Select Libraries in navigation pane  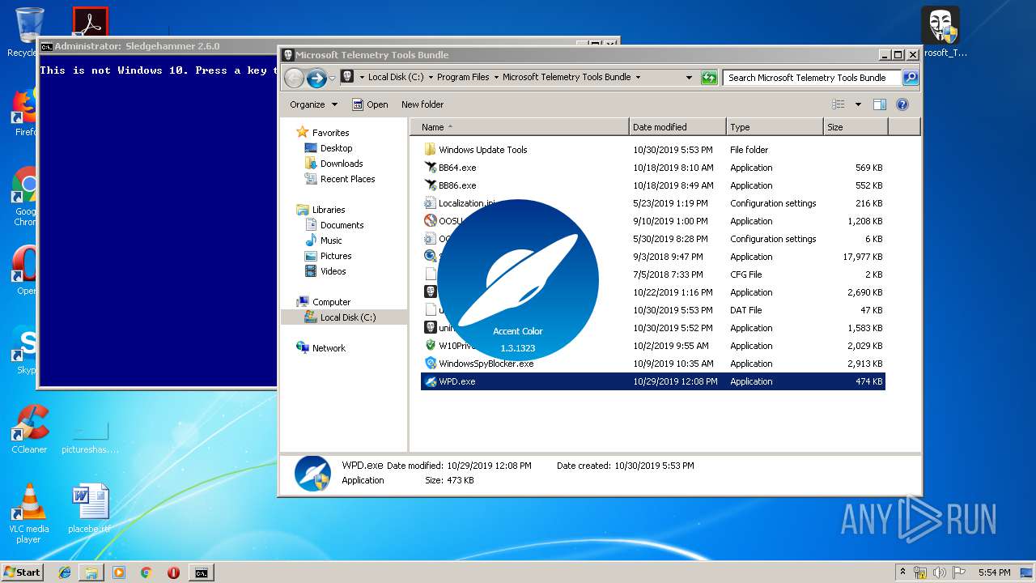tap(321, 210)
